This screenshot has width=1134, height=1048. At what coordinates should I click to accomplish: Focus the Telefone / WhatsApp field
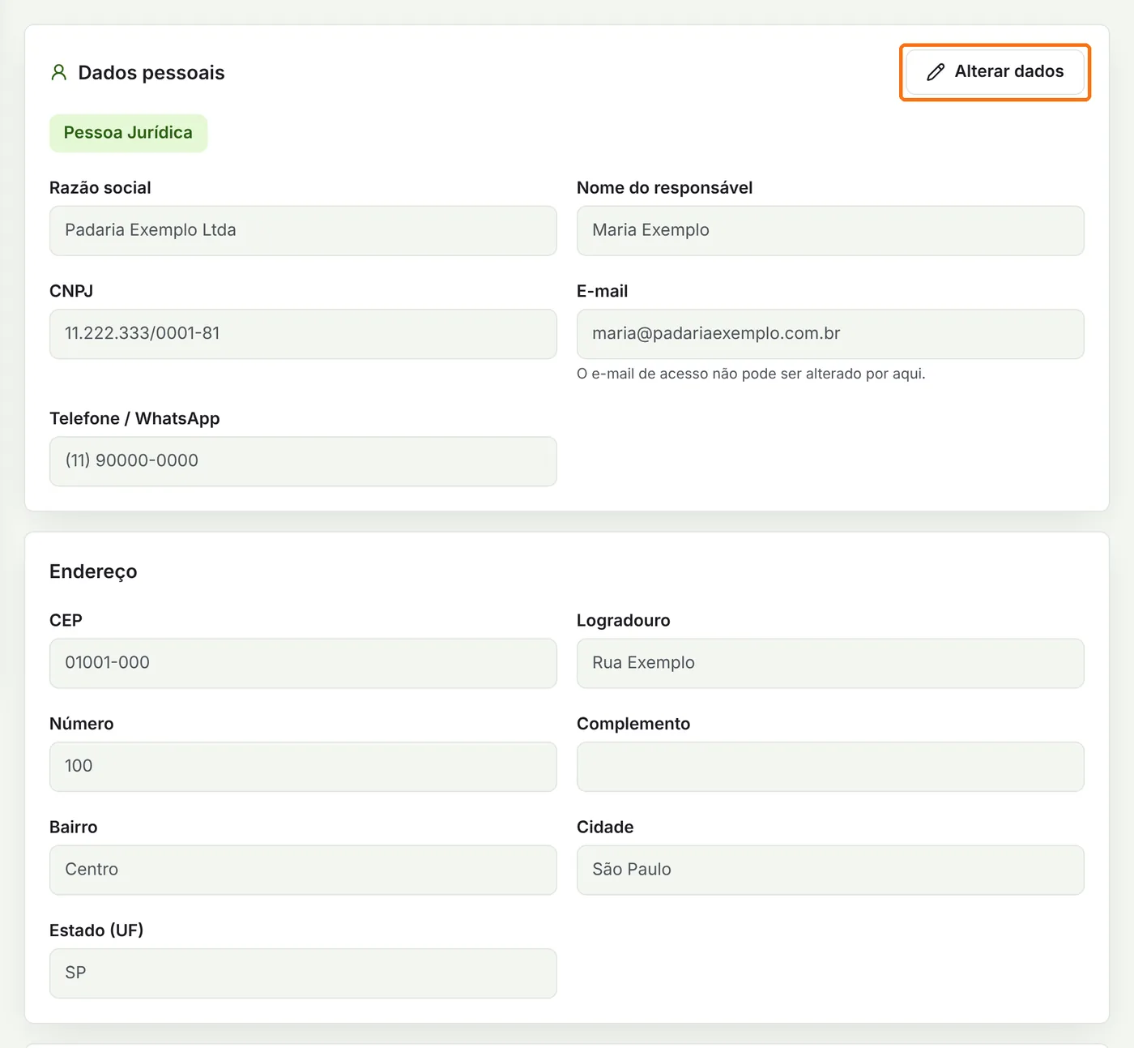point(303,461)
